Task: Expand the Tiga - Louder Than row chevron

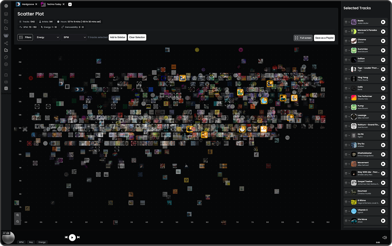Action: [x=349, y=69]
